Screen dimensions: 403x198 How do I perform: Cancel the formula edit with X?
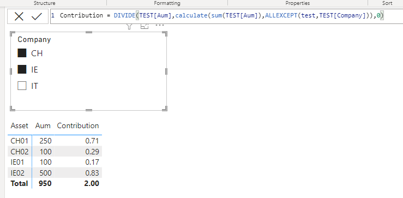pos(19,16)
